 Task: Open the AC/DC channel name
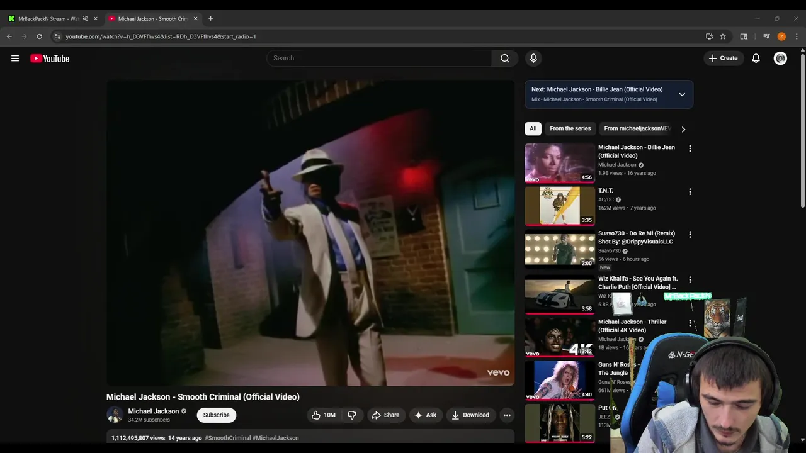click(606, 199)
